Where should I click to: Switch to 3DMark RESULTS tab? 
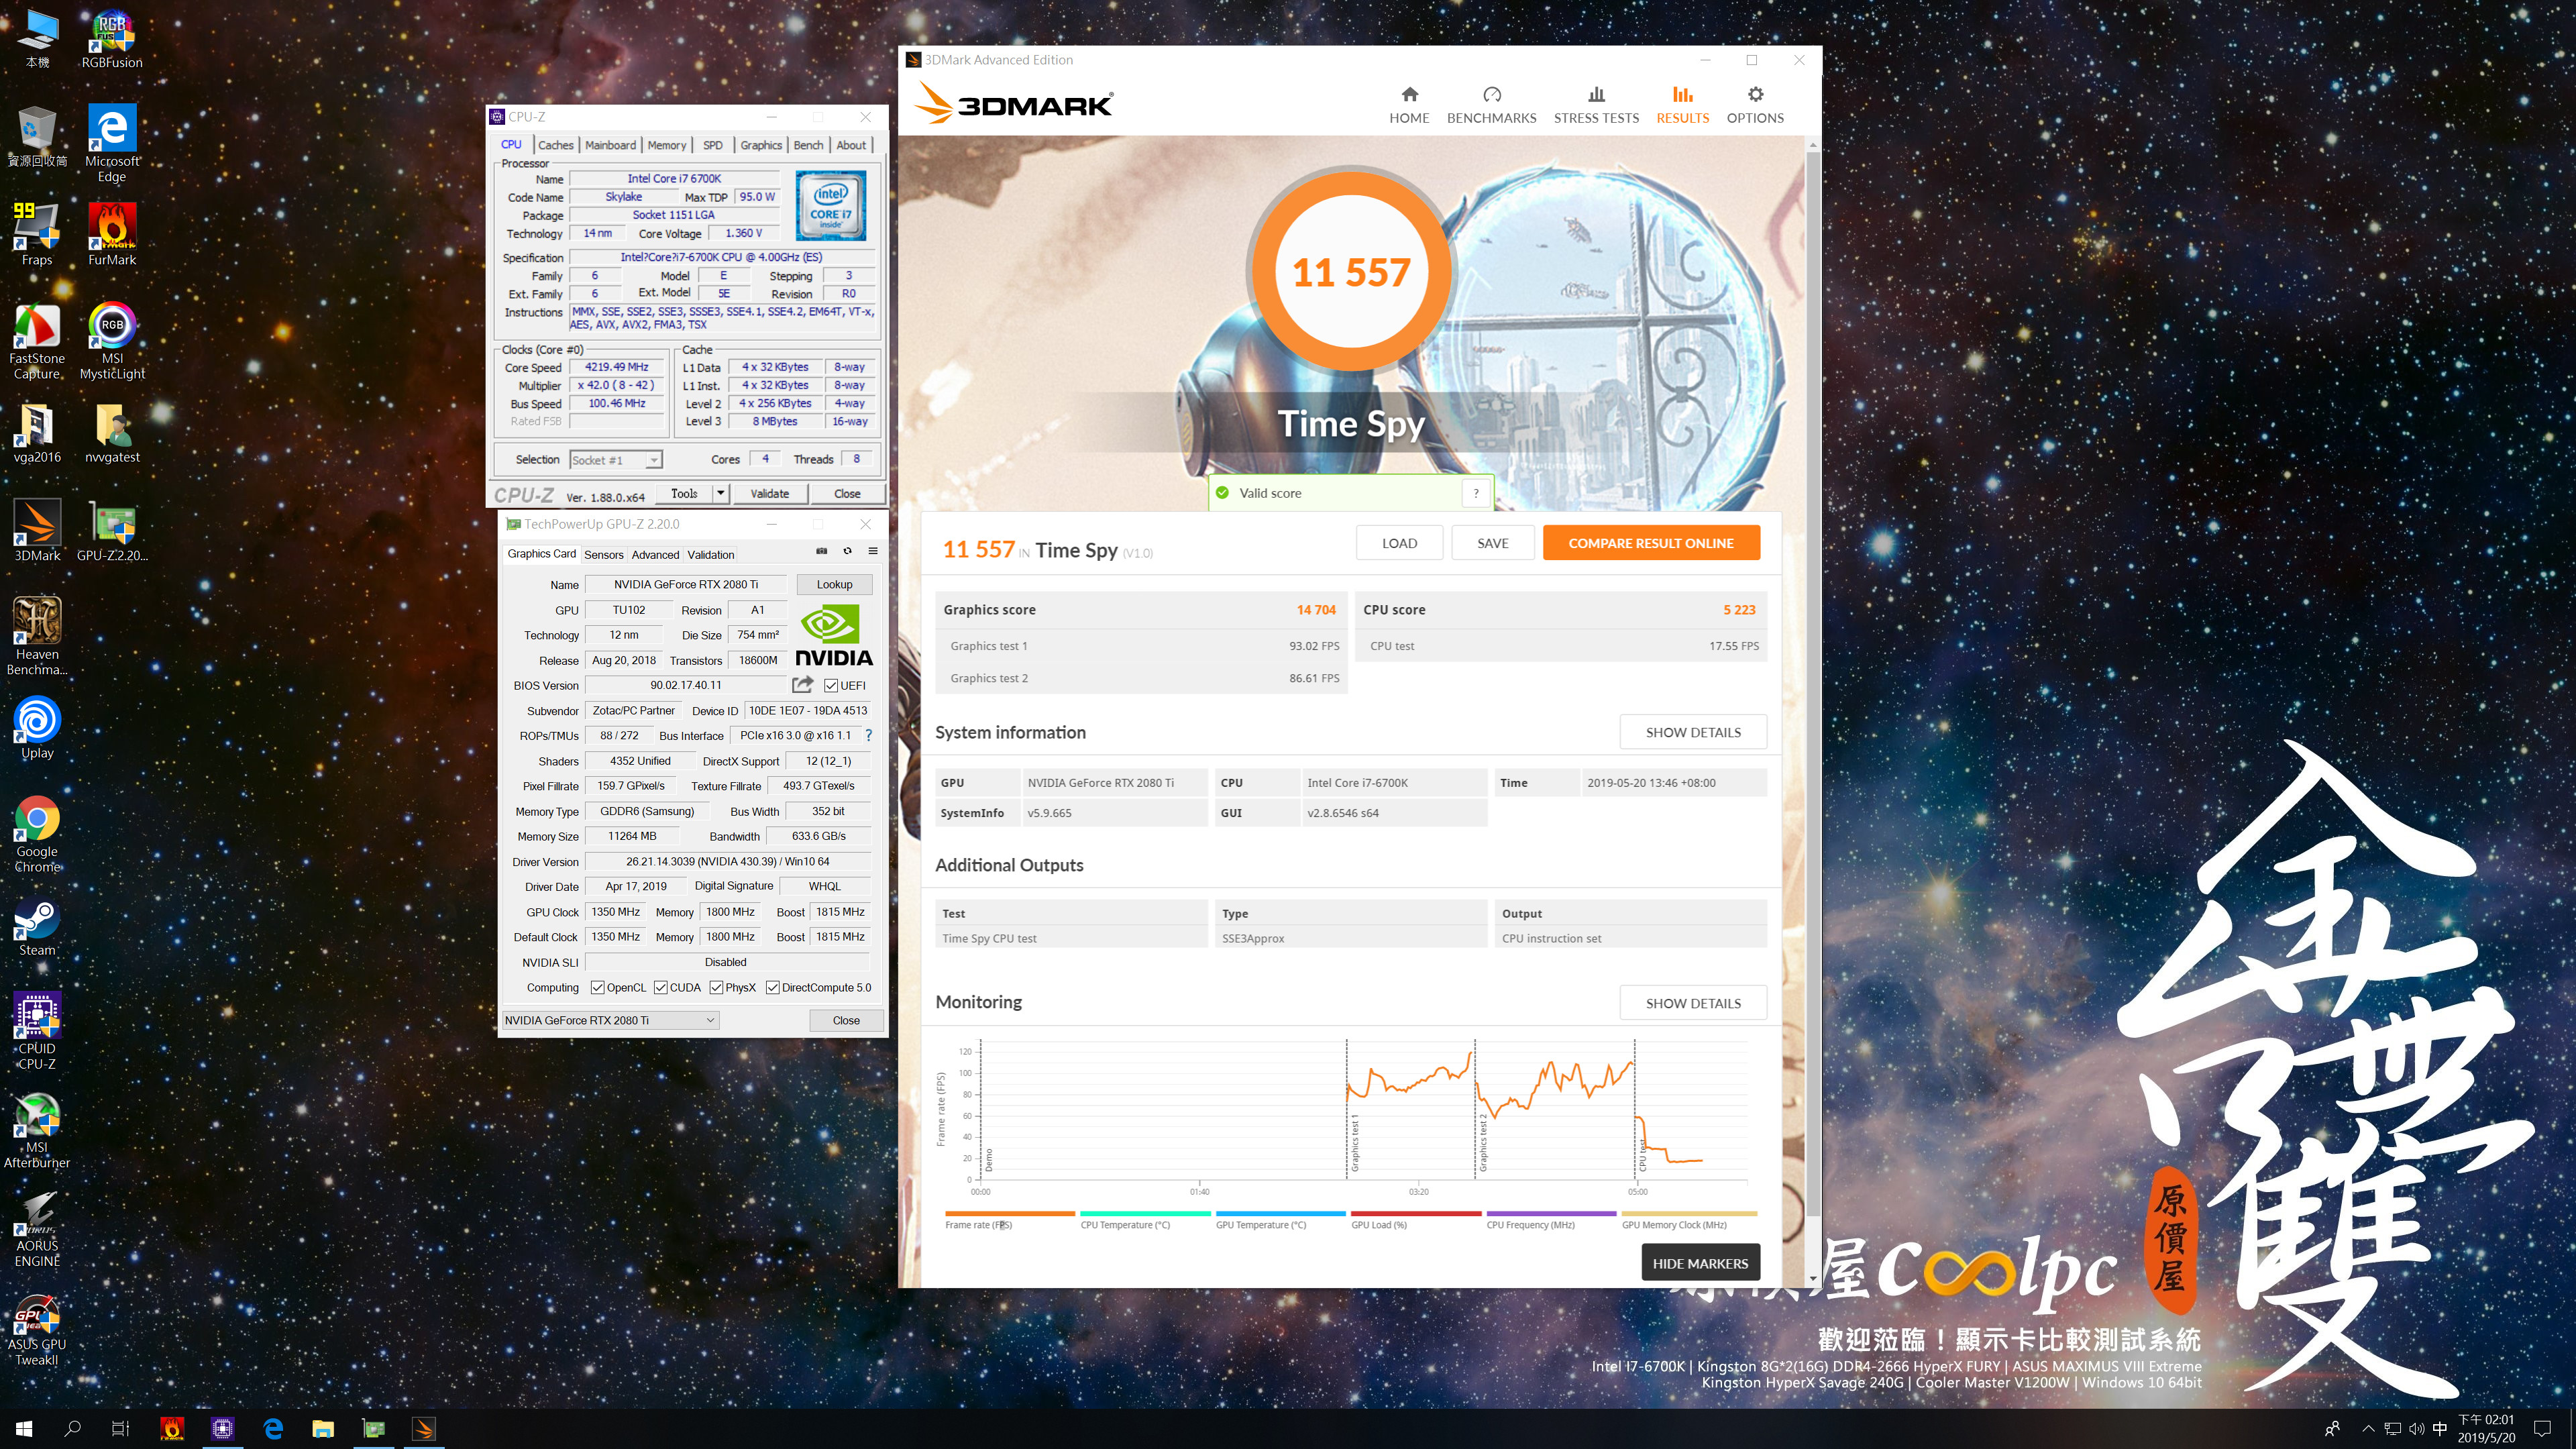point(1682,105)
